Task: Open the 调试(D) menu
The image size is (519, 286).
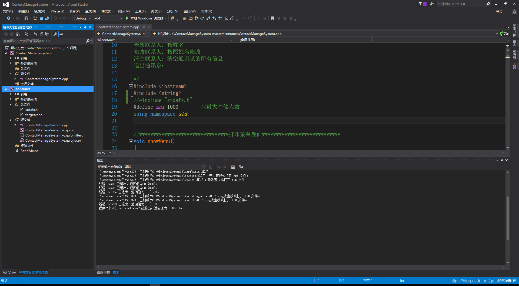Action: point(107,11)
